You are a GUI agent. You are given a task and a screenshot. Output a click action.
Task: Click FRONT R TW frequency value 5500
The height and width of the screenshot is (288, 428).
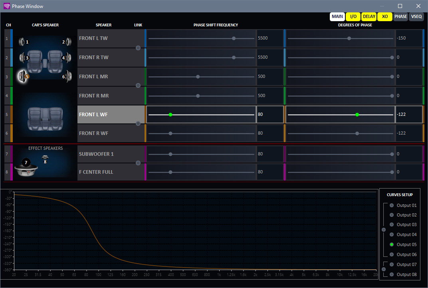(x=263, y=58)
